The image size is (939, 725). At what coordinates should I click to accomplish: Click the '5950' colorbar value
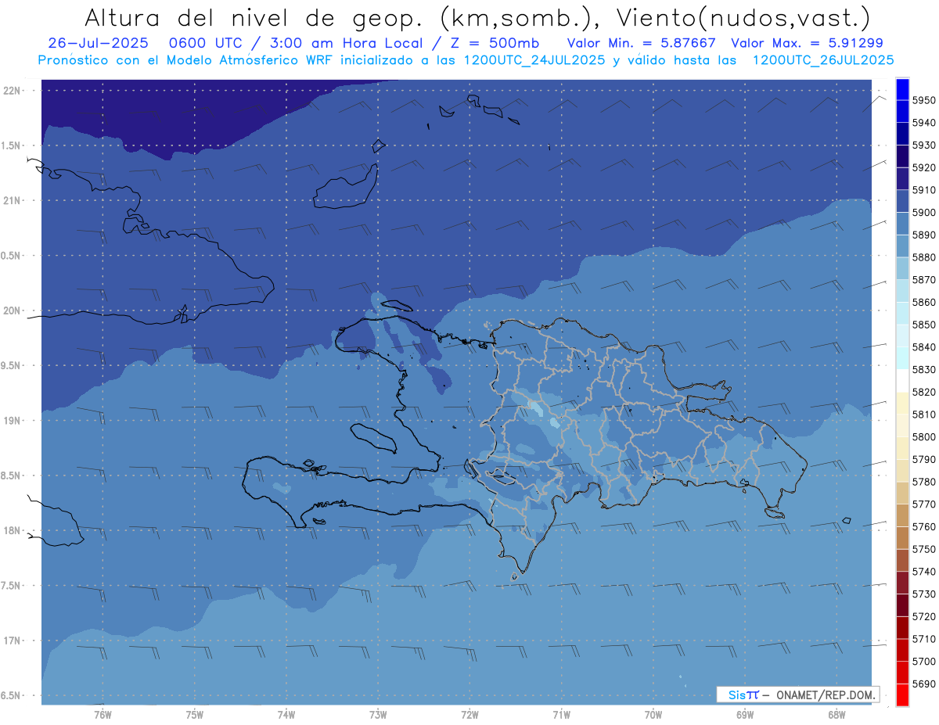pyautogui.click(x=923, y=100)
